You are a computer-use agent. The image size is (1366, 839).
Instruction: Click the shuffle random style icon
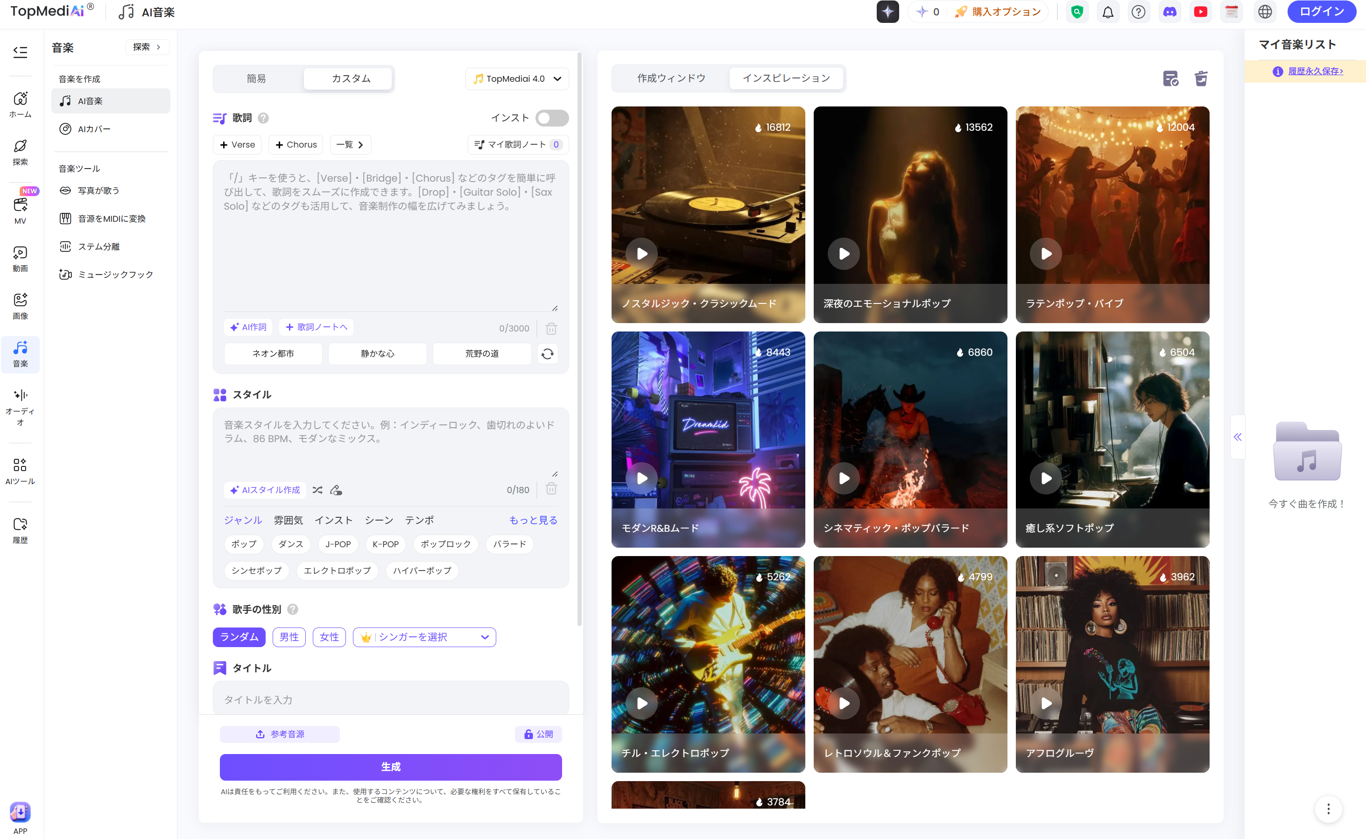click(x=317, y=489)
